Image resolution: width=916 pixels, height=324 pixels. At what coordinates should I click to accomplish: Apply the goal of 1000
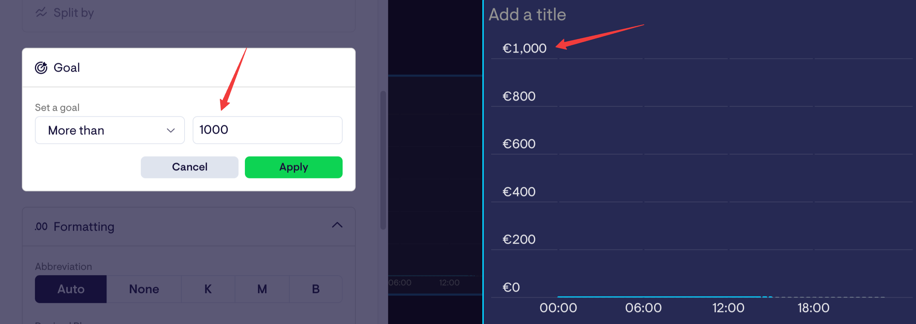tap(293, 167)
